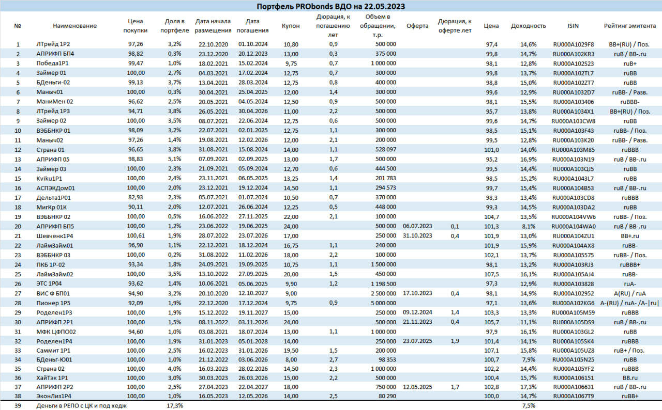Select the volume value "5 000 000"

pos(383,303)
